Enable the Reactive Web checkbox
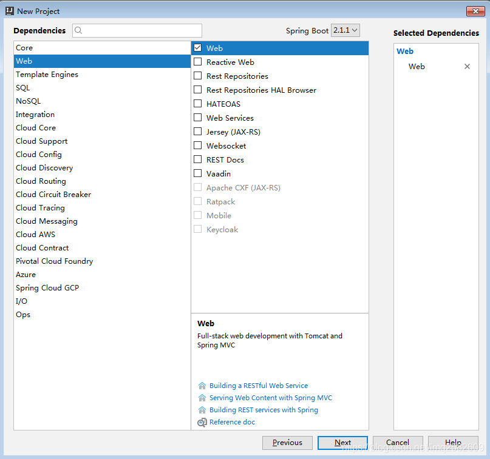 (197, 62)
